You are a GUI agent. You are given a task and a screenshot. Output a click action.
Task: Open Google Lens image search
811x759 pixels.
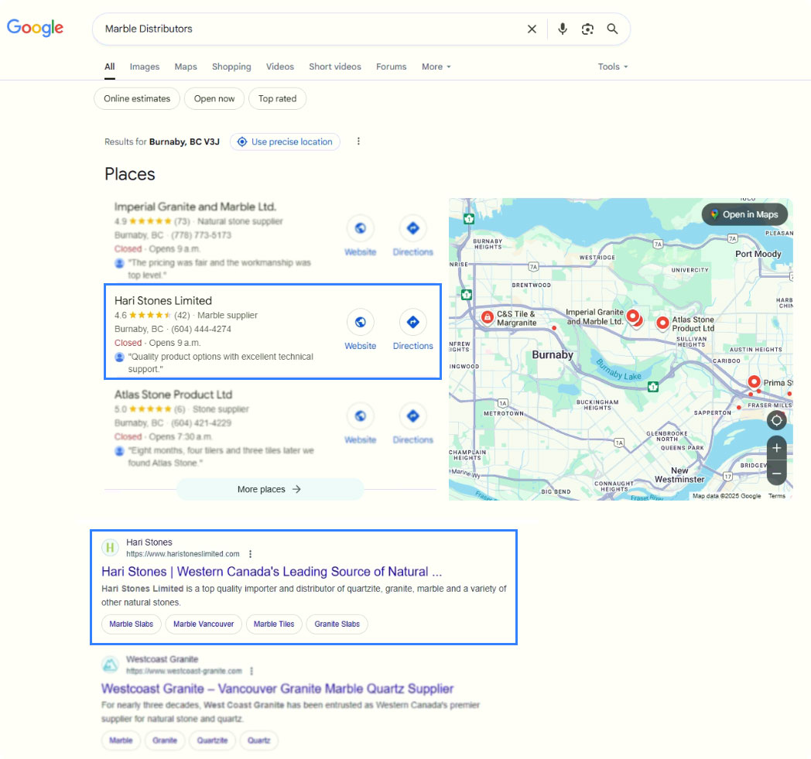587,29
